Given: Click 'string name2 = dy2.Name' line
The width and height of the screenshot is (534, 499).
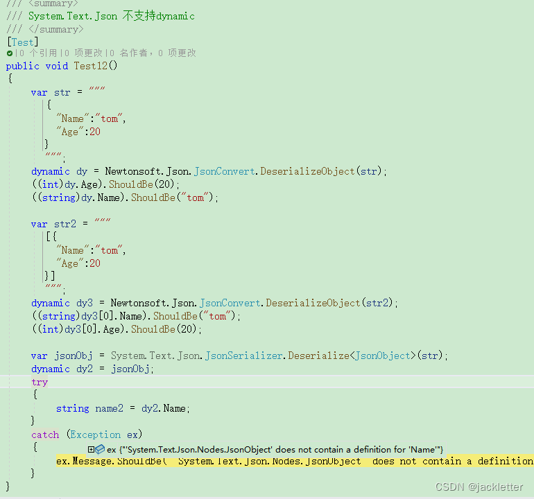Looking at the screenshot, I should click(123, 408).
